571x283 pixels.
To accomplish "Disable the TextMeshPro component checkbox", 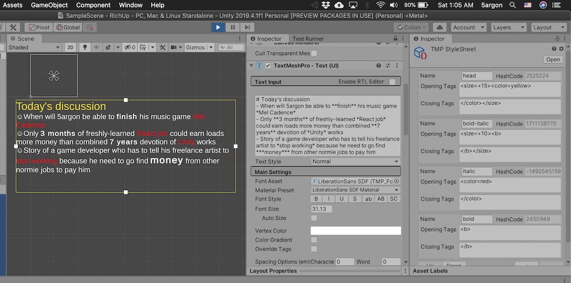I will click(268, 66).
